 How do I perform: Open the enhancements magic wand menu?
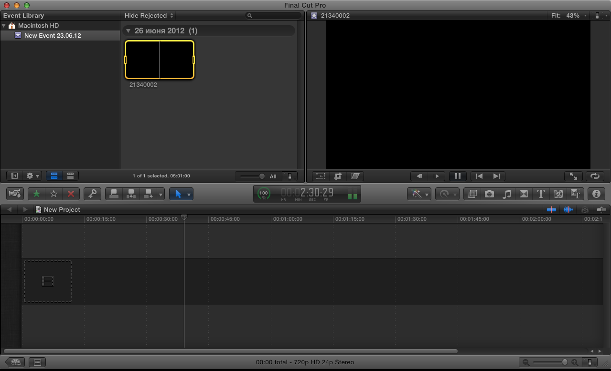(x=419, y=194)
